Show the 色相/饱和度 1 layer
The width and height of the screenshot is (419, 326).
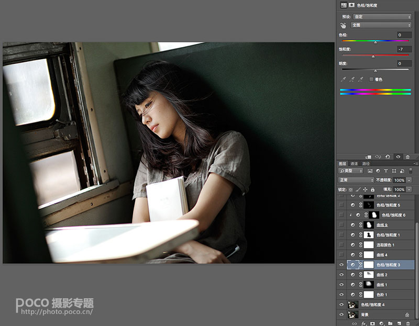tap(341, 234)
